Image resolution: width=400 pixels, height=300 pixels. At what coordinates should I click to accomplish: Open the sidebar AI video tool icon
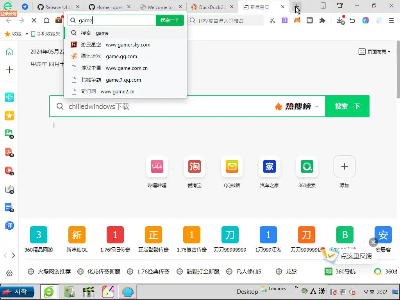tap(9, 170)
